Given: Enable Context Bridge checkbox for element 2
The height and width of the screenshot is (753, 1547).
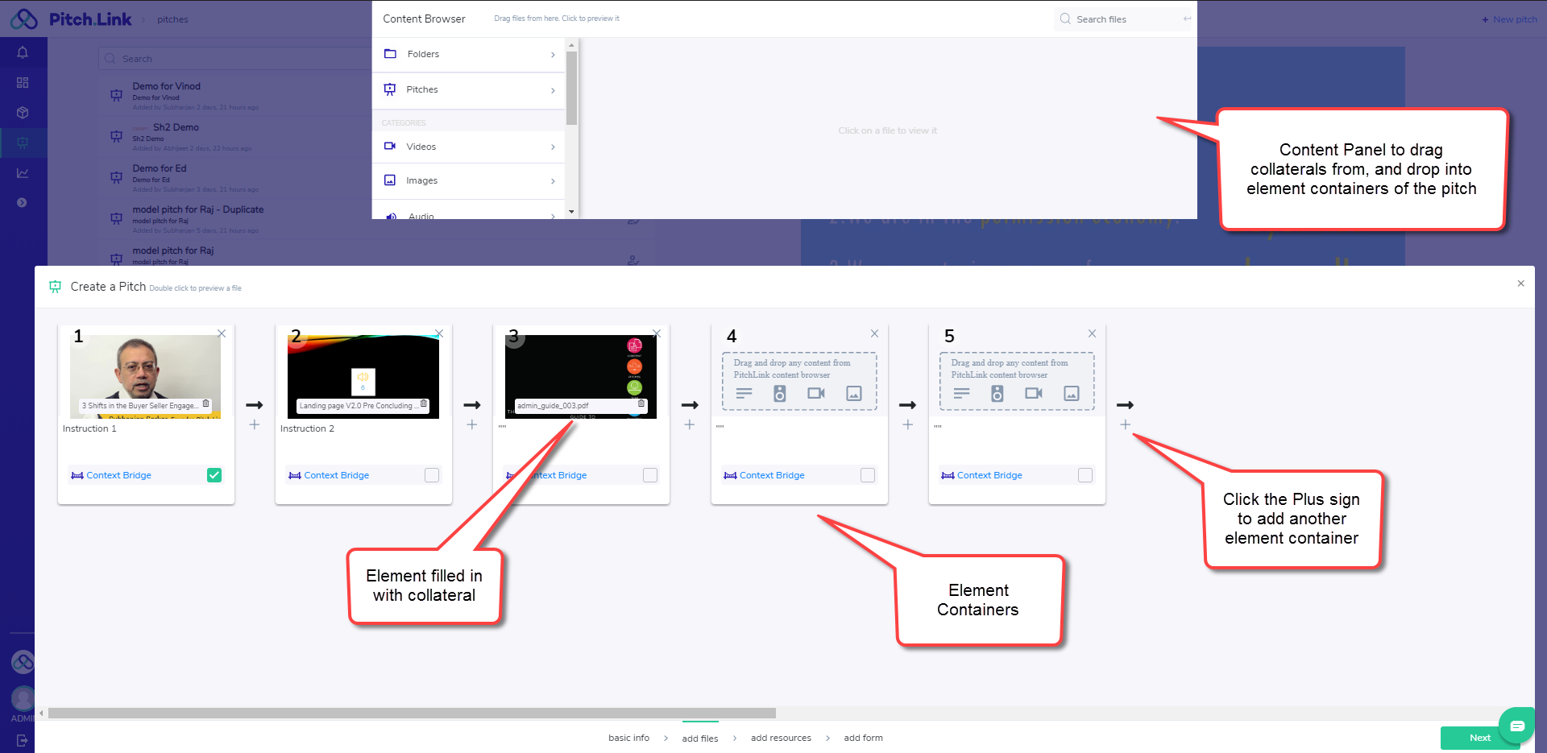Looking at the screenshot, I should tap(432, 475).
